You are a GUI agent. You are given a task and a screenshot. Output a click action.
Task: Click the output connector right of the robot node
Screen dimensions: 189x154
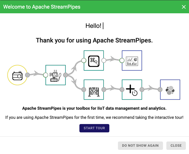(x=65, y=75)
